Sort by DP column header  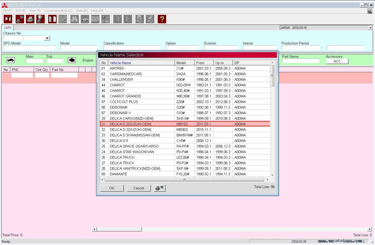(251, 63)
